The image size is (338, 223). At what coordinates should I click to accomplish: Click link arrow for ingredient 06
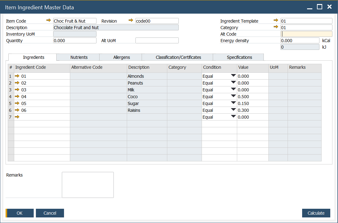pos(17,110)
